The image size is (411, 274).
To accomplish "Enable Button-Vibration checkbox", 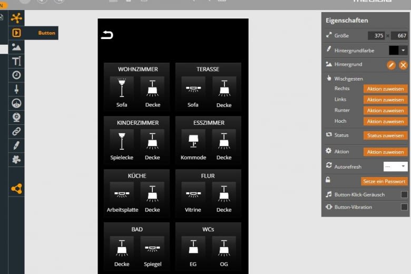I will pos(404,207).
